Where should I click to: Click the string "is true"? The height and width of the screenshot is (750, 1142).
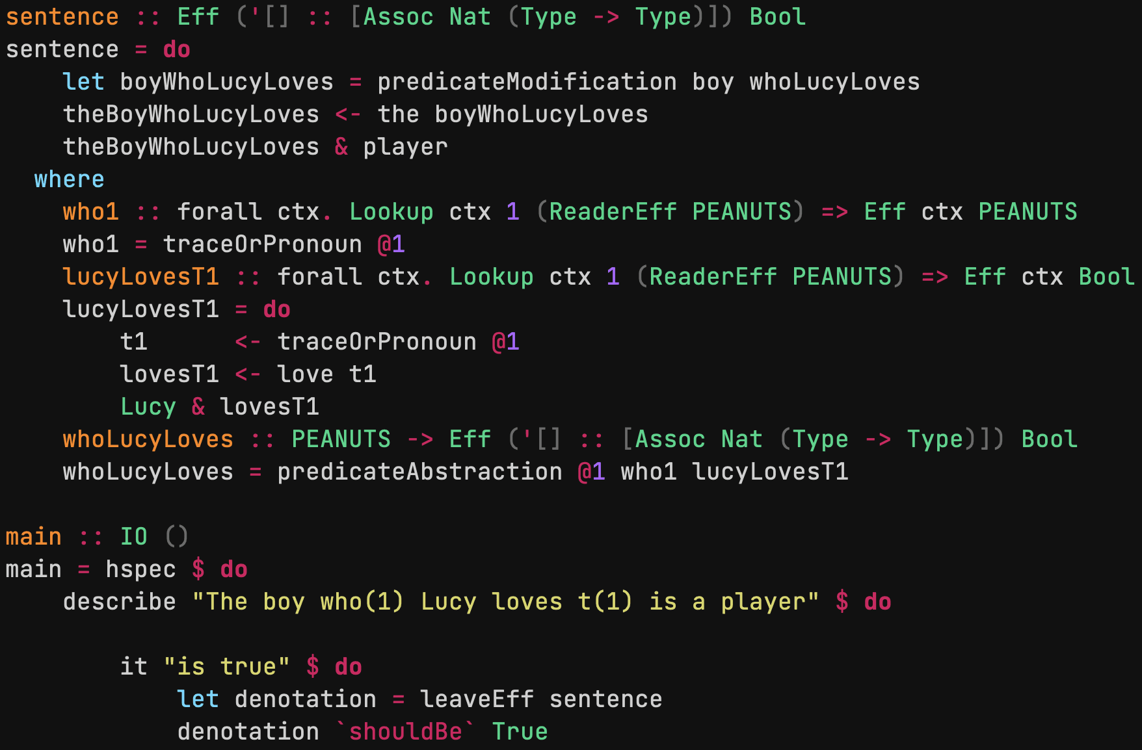coord(226,666)
